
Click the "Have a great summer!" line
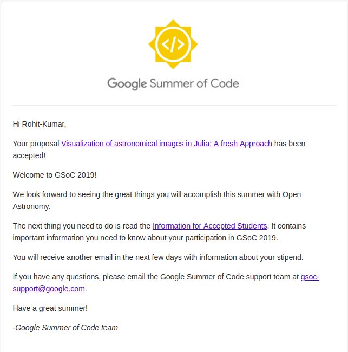click(x=50, y=309)
